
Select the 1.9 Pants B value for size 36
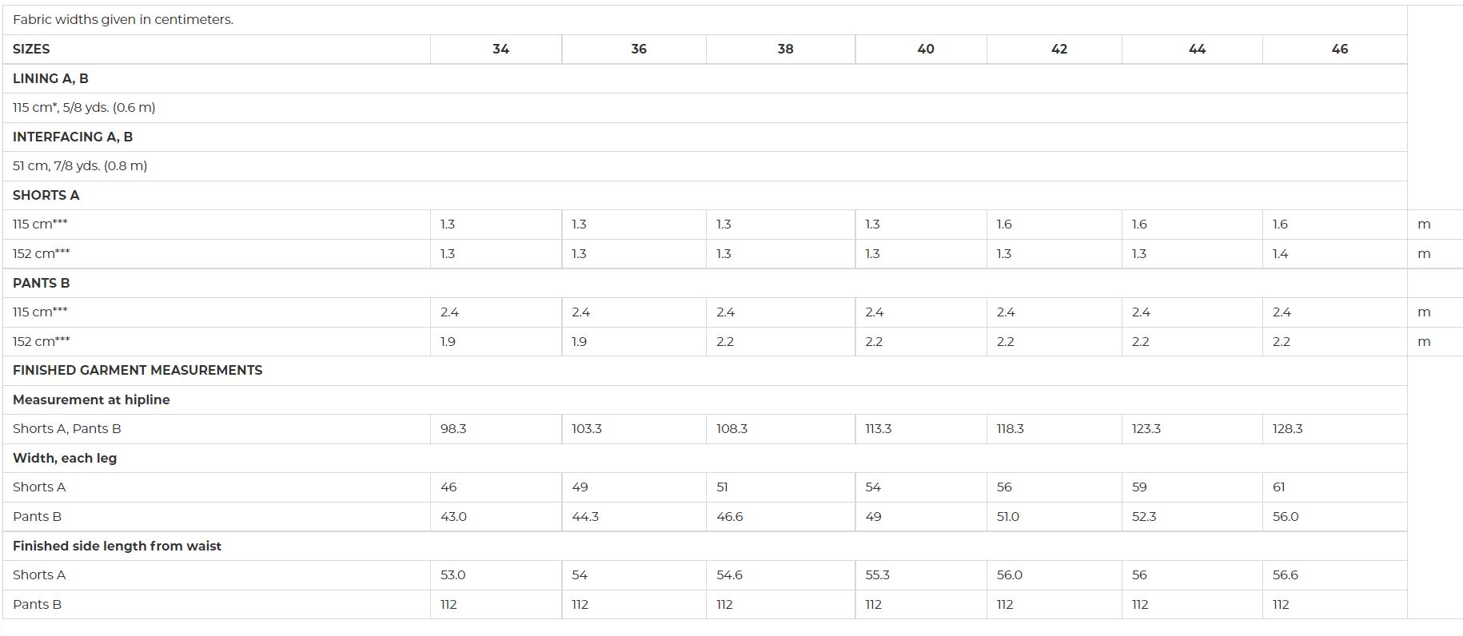click(579, 341)
